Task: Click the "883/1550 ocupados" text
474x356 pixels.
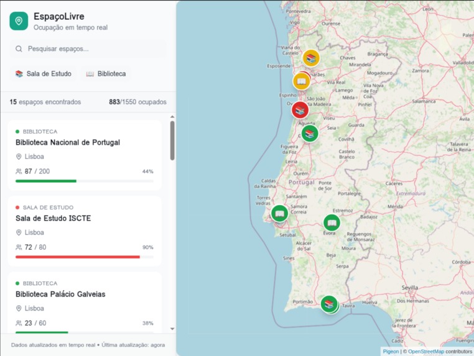Action: tap(137, 102)
